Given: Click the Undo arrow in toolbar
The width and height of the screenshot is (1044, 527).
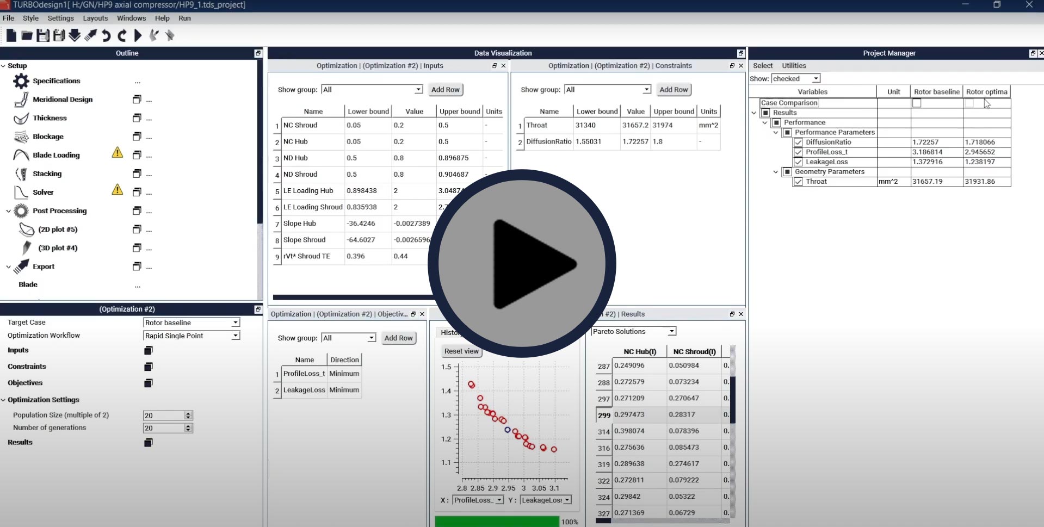Looking at the screenshot, I should (x=106, y=36).
